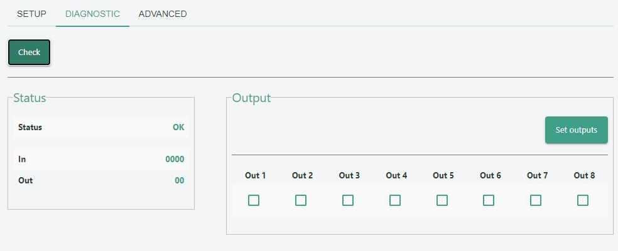Click the Out row label in Status panel

click(x=25, y=180)
